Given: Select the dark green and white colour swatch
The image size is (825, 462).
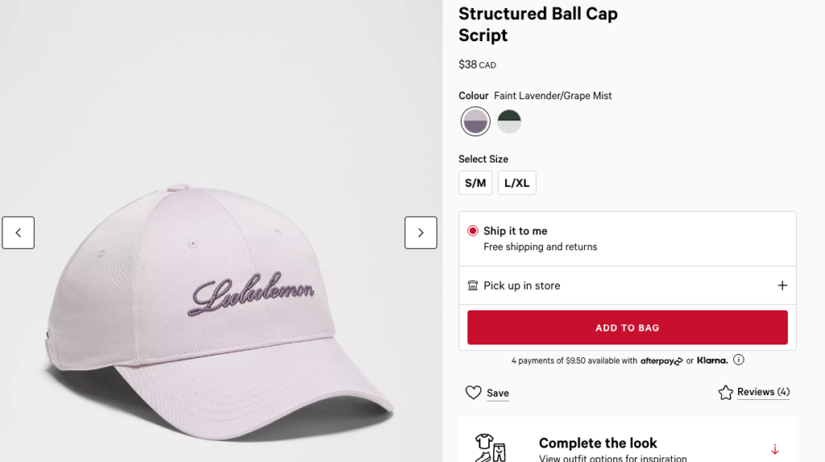Looking at the screenshot, I should coord(509,122).
